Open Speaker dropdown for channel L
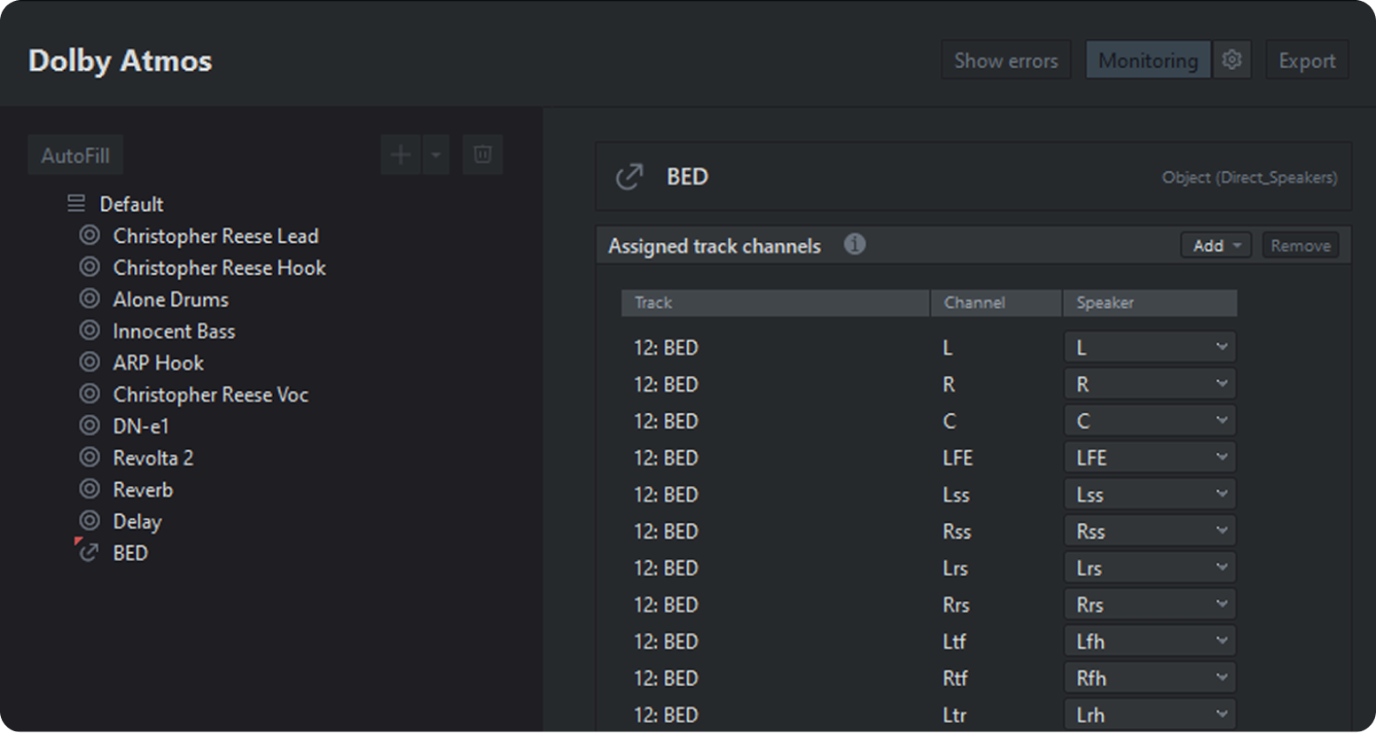Screen dimensions: 1376x733 (x=1150, y=347)
